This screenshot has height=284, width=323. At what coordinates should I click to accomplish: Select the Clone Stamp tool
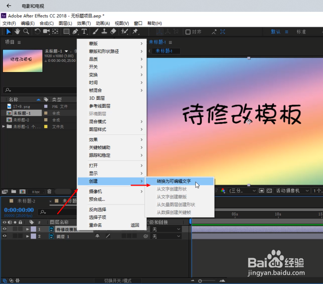[104, 31]
